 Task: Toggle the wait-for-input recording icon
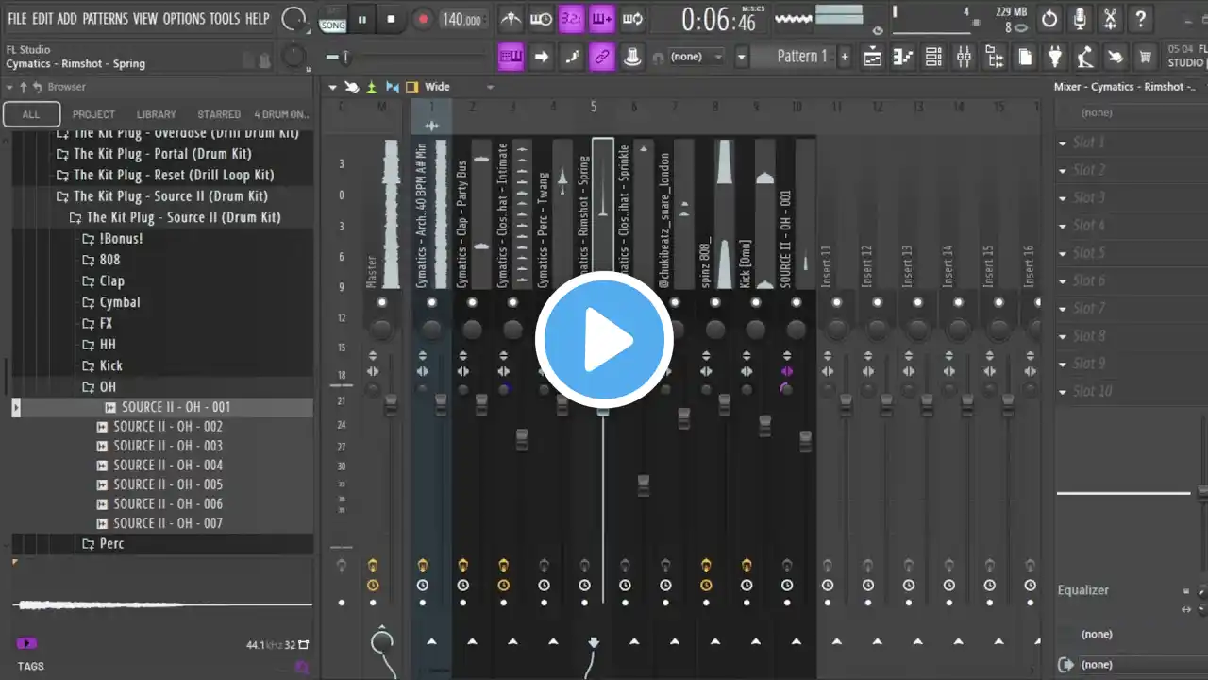[x=541, y=19]
